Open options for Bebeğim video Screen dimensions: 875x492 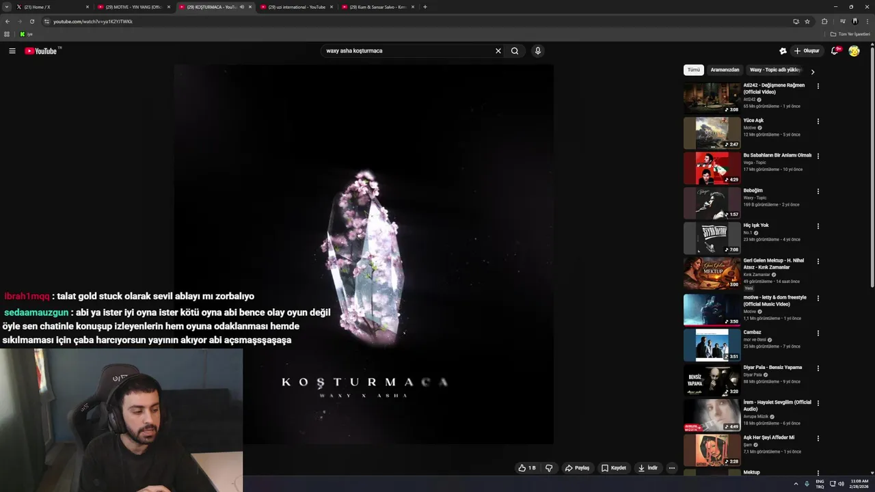[818, 191]
